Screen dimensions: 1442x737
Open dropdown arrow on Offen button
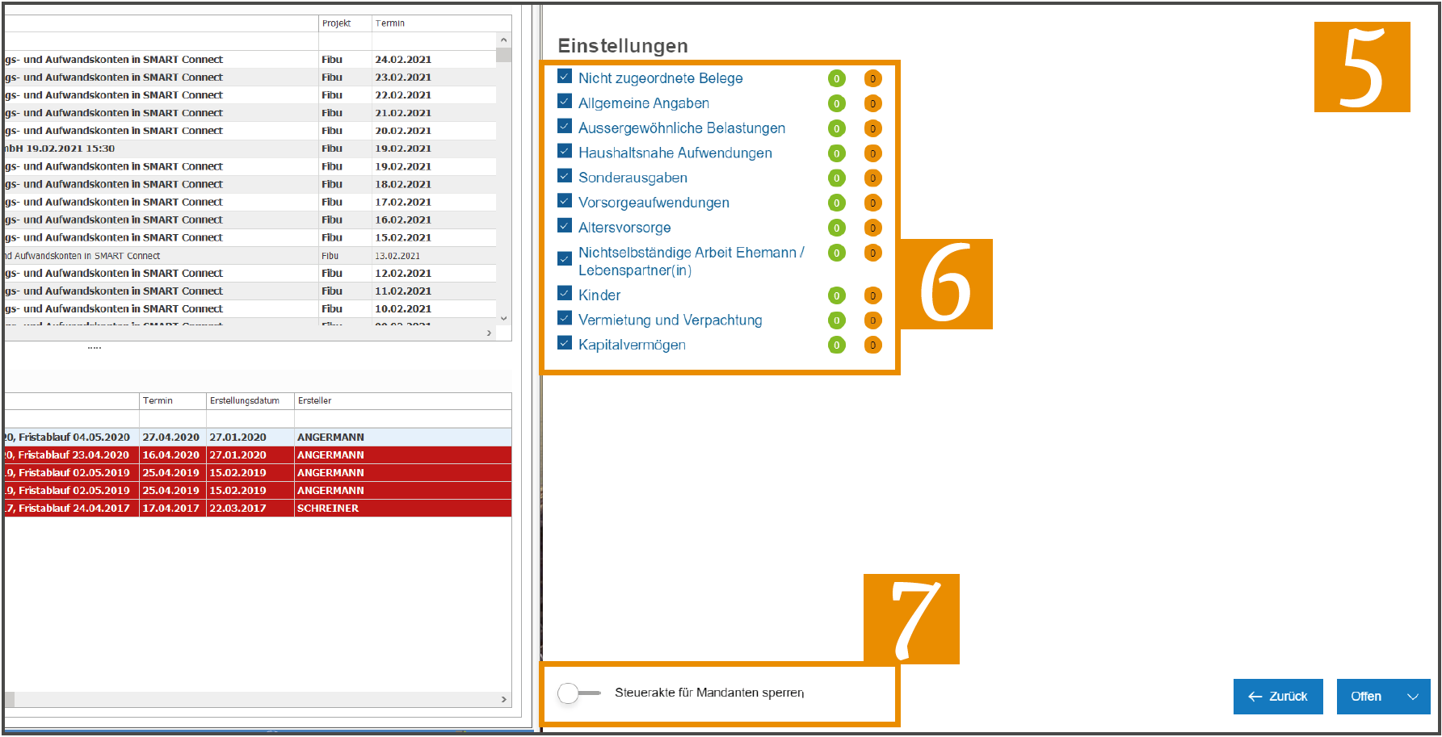[x=1413, y=697]
